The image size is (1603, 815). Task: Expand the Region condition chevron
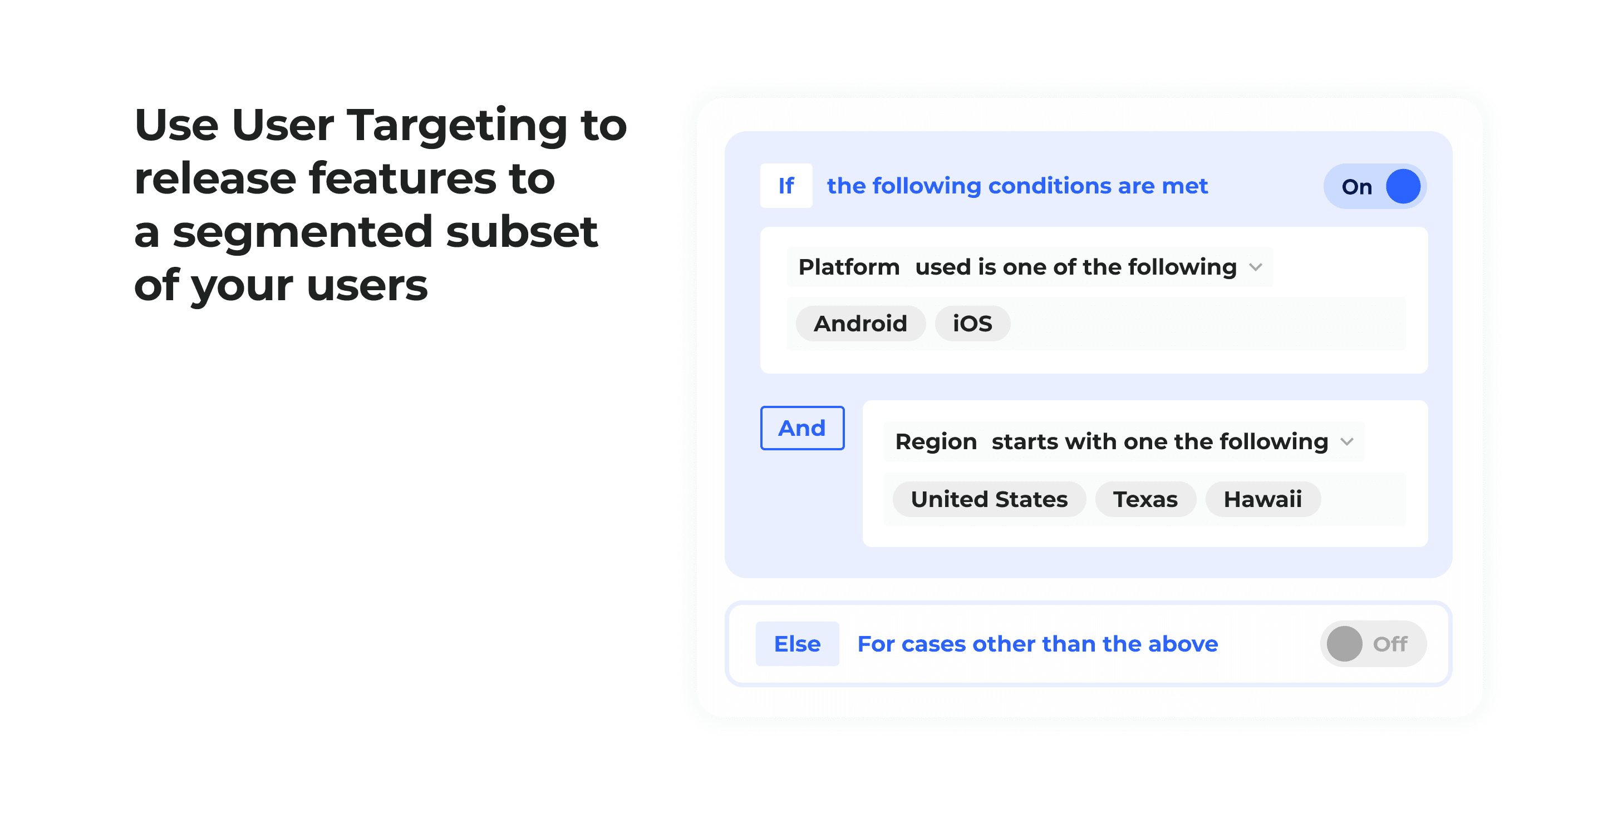[x=1347, y=442]
